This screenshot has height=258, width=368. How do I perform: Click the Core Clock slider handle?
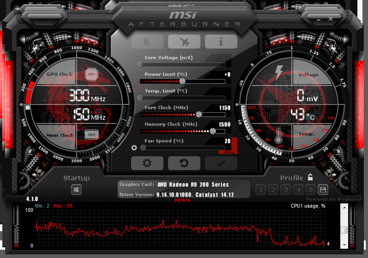point(199,114)
